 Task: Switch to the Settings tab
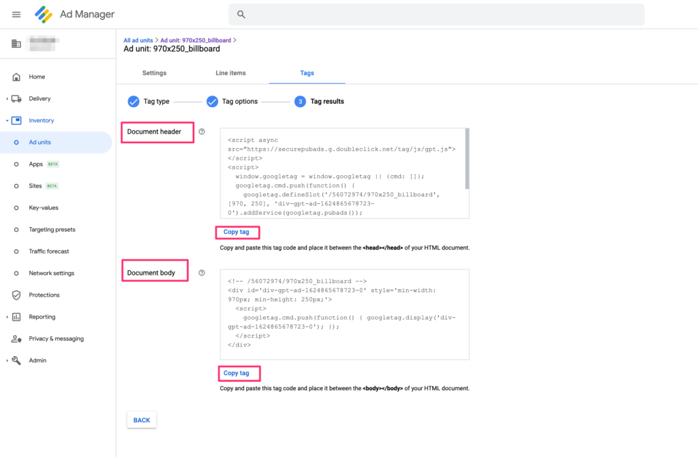154,72
